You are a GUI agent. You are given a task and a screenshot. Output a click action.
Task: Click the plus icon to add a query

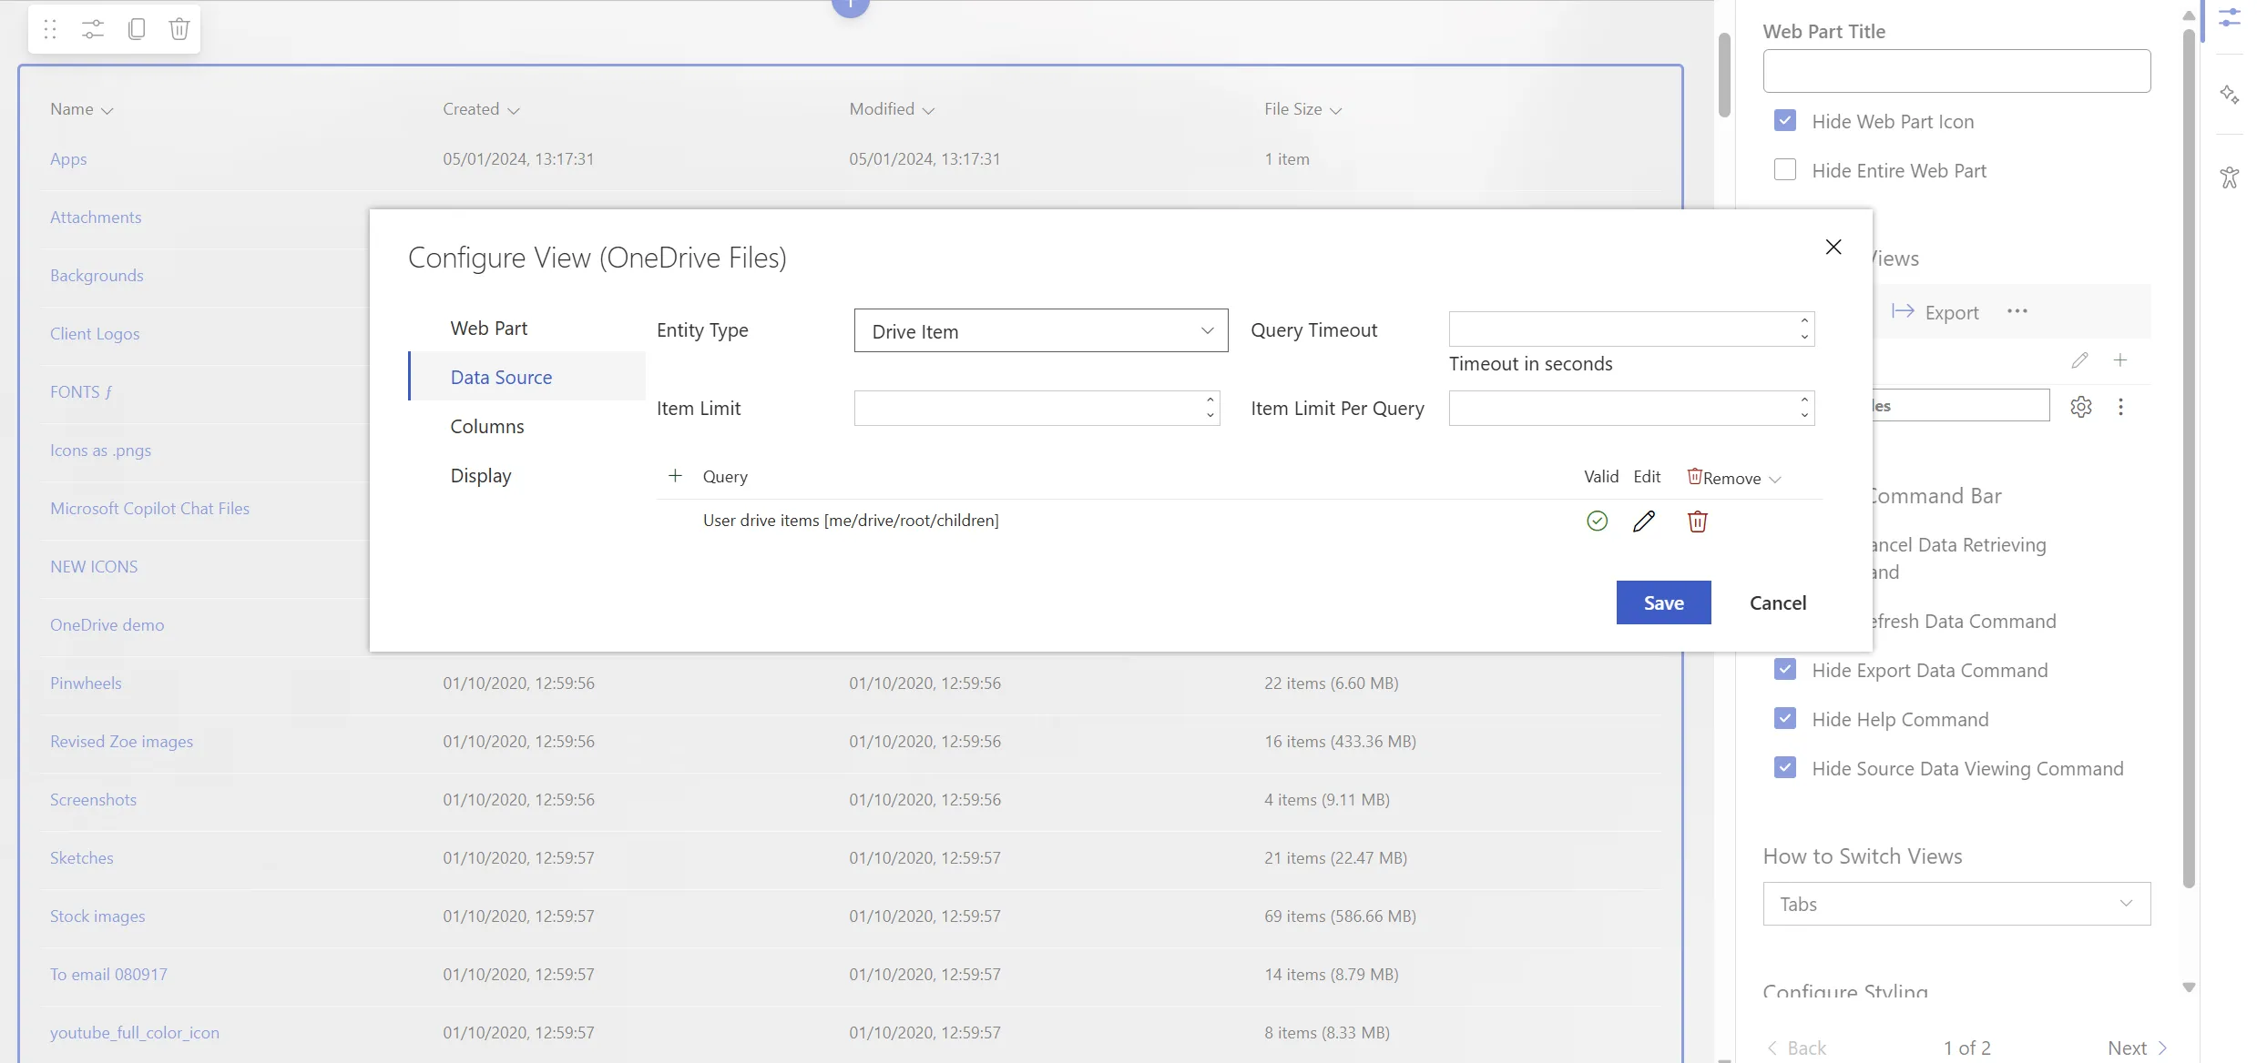coord(675,476)
